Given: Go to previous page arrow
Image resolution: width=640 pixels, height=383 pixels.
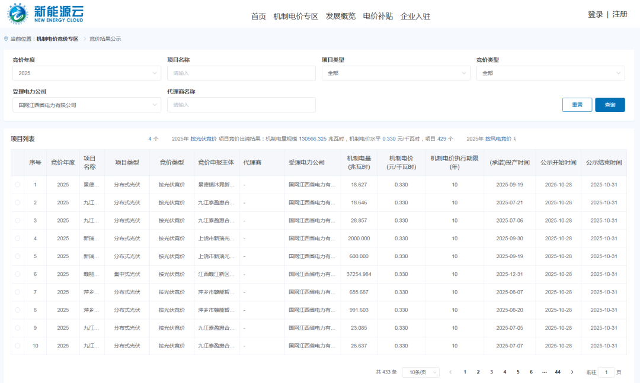Looking at the screenshot, I should tap(450, 372).
